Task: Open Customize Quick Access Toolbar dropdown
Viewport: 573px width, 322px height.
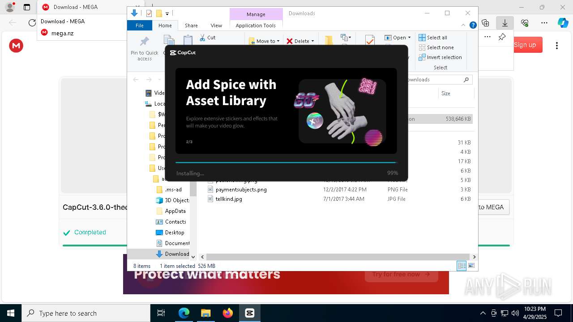Action: (167, 13)
